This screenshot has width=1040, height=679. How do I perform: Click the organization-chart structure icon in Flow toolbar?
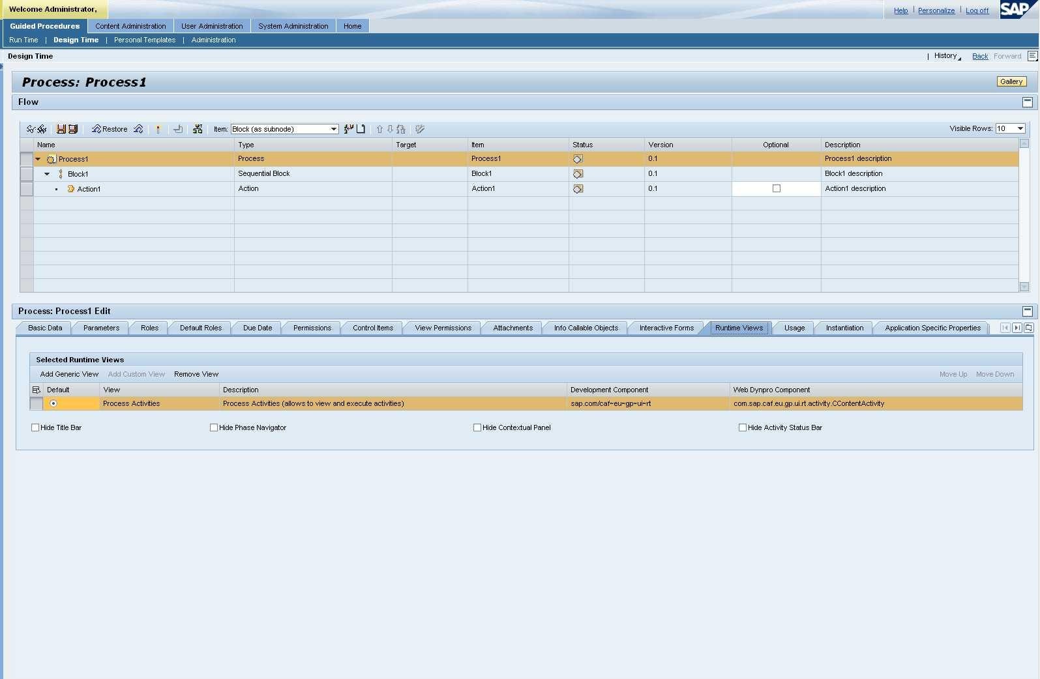(x=198, y=129)
